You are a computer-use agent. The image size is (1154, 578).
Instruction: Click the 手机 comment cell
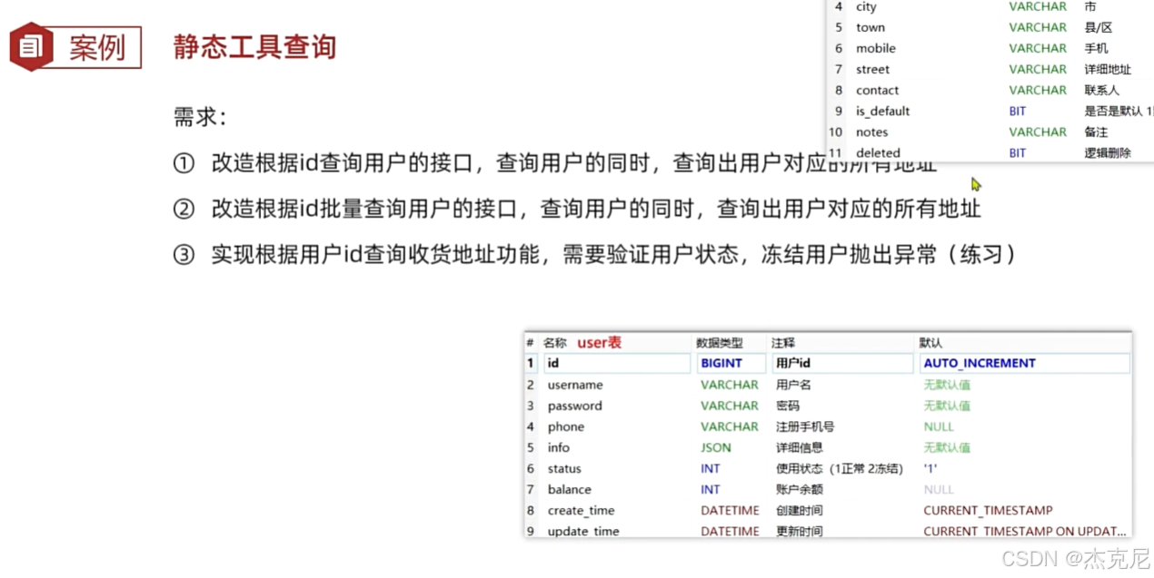click(x=1096, y=48)
